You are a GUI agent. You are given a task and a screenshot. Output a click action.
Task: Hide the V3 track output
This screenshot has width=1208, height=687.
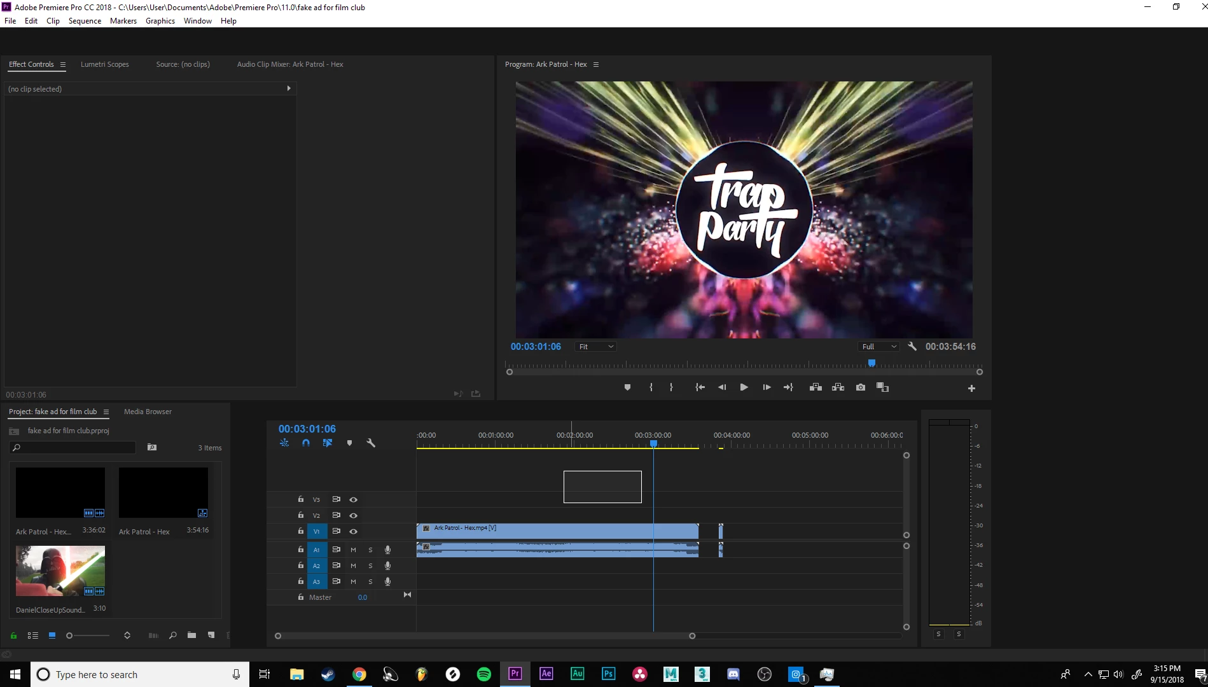click(x=353, y=499)
